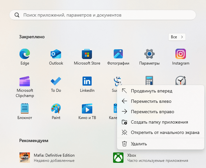Launch Outlook from pinned apps

[56, 54]
